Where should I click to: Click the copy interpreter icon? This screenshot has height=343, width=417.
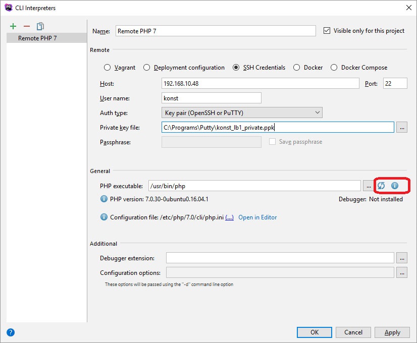[40, 26]
